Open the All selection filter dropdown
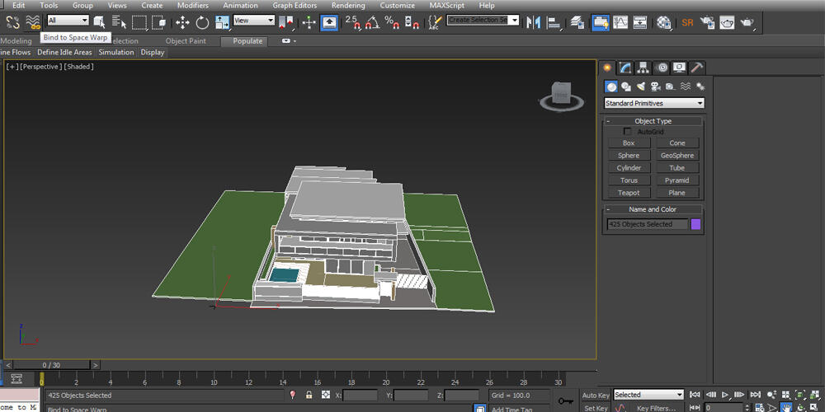This screenshot has width=825, height=412. coord(68,21)
